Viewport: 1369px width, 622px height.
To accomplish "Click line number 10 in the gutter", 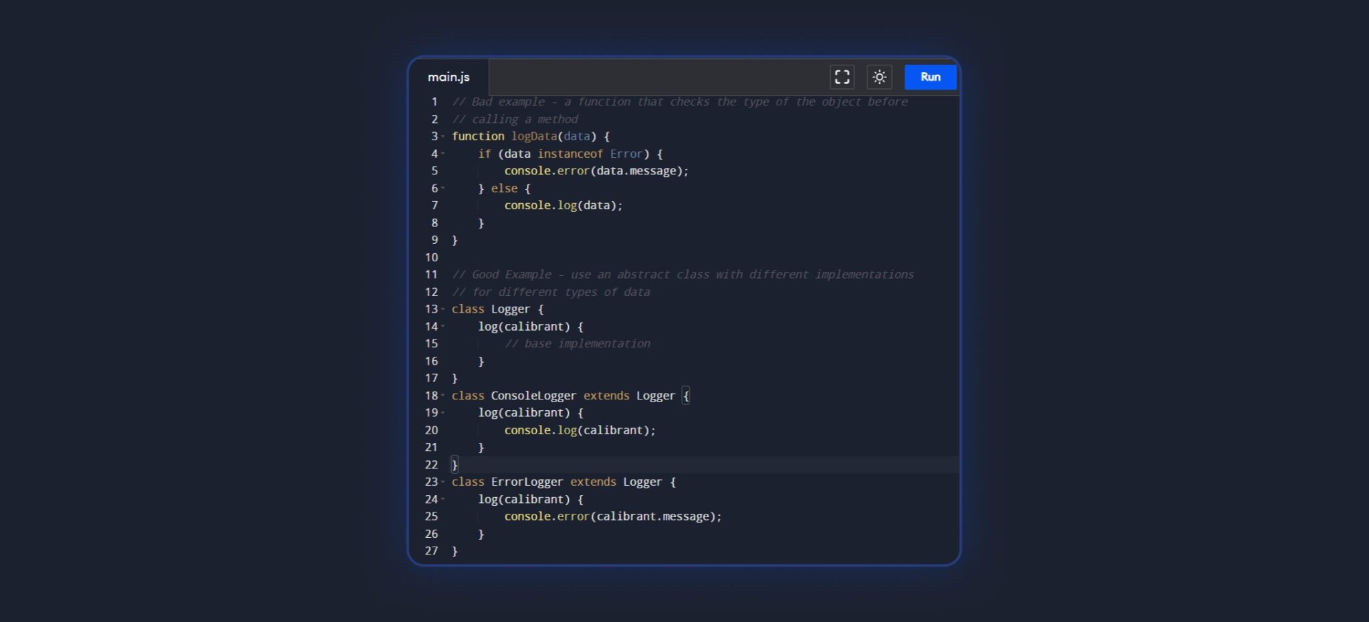I will [x=431, y=257].
